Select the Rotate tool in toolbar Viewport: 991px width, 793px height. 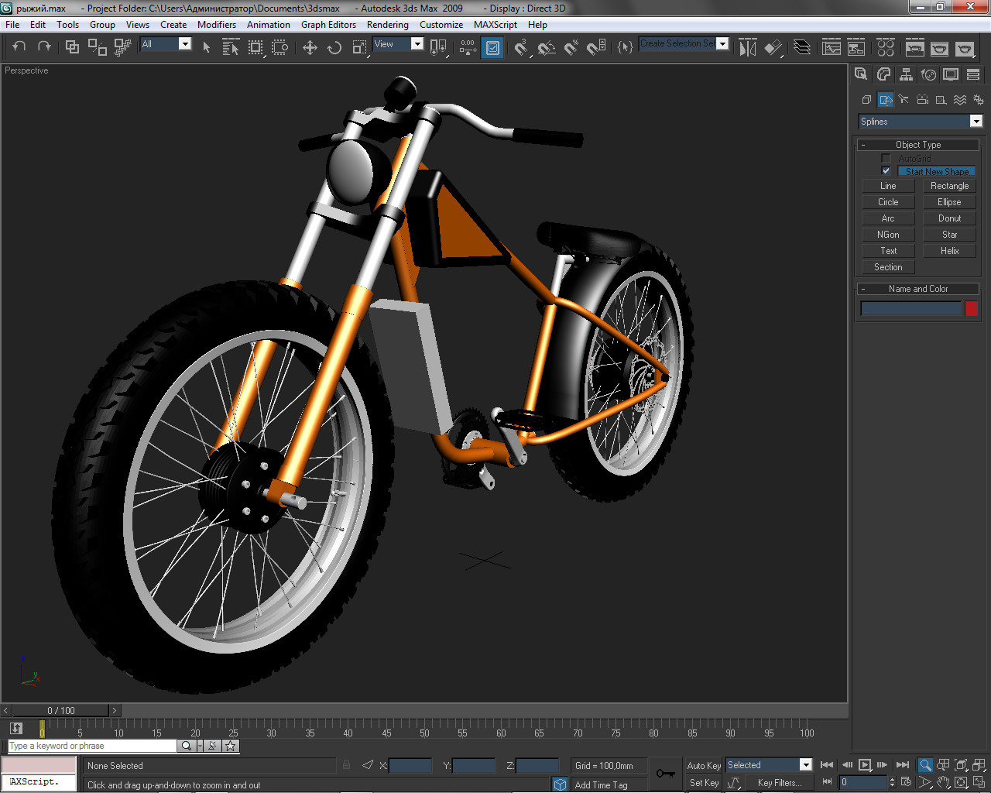pyautogui.click(x=334, y=48)
